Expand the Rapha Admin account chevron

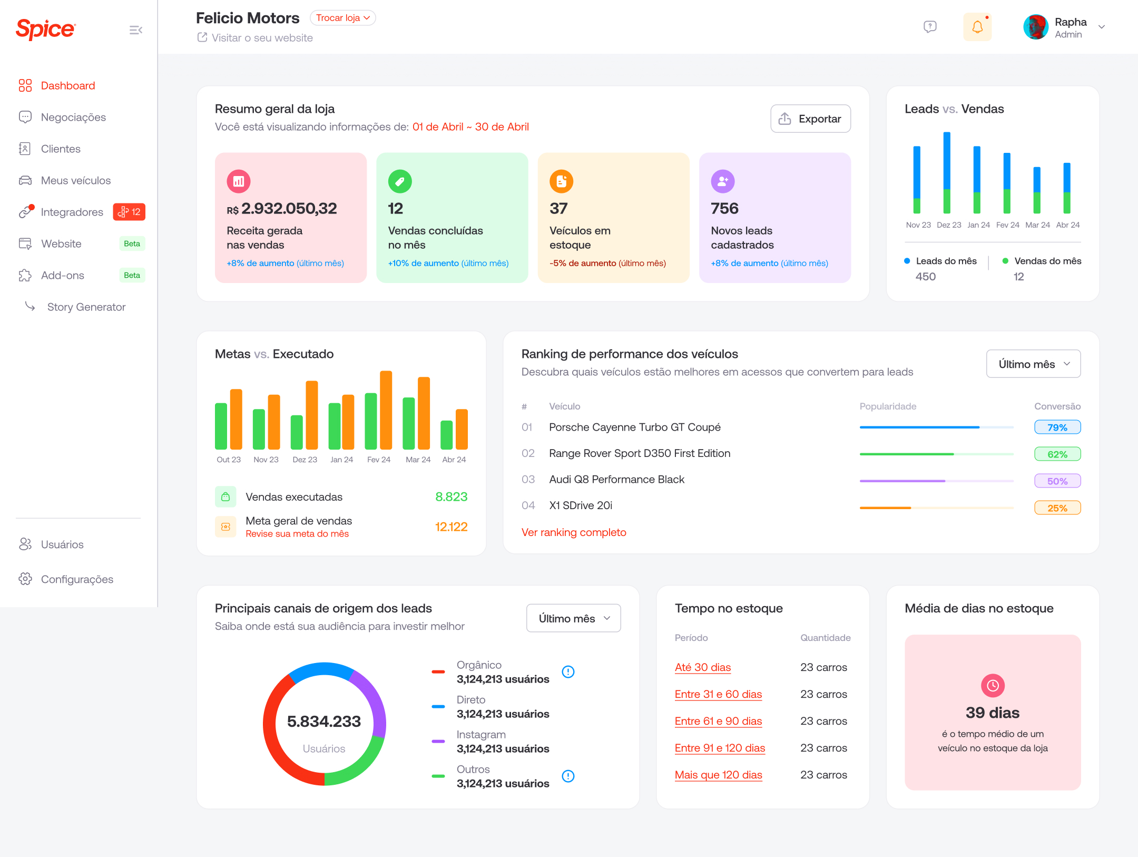tap(1102, 27)
